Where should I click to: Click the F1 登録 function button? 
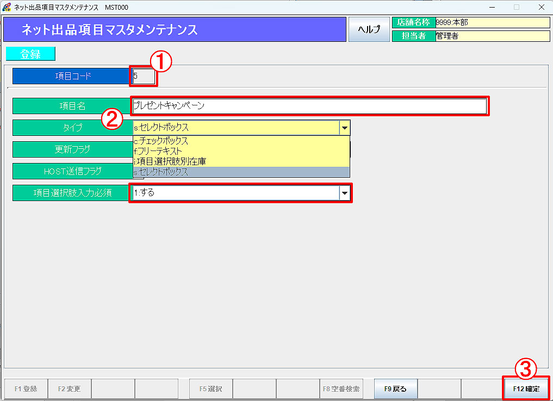pyautogui.click(x=26, y=389)
